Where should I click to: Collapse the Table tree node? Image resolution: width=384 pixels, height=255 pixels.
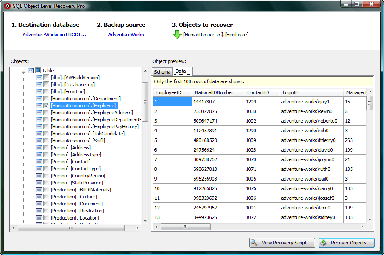pos(24,71)
